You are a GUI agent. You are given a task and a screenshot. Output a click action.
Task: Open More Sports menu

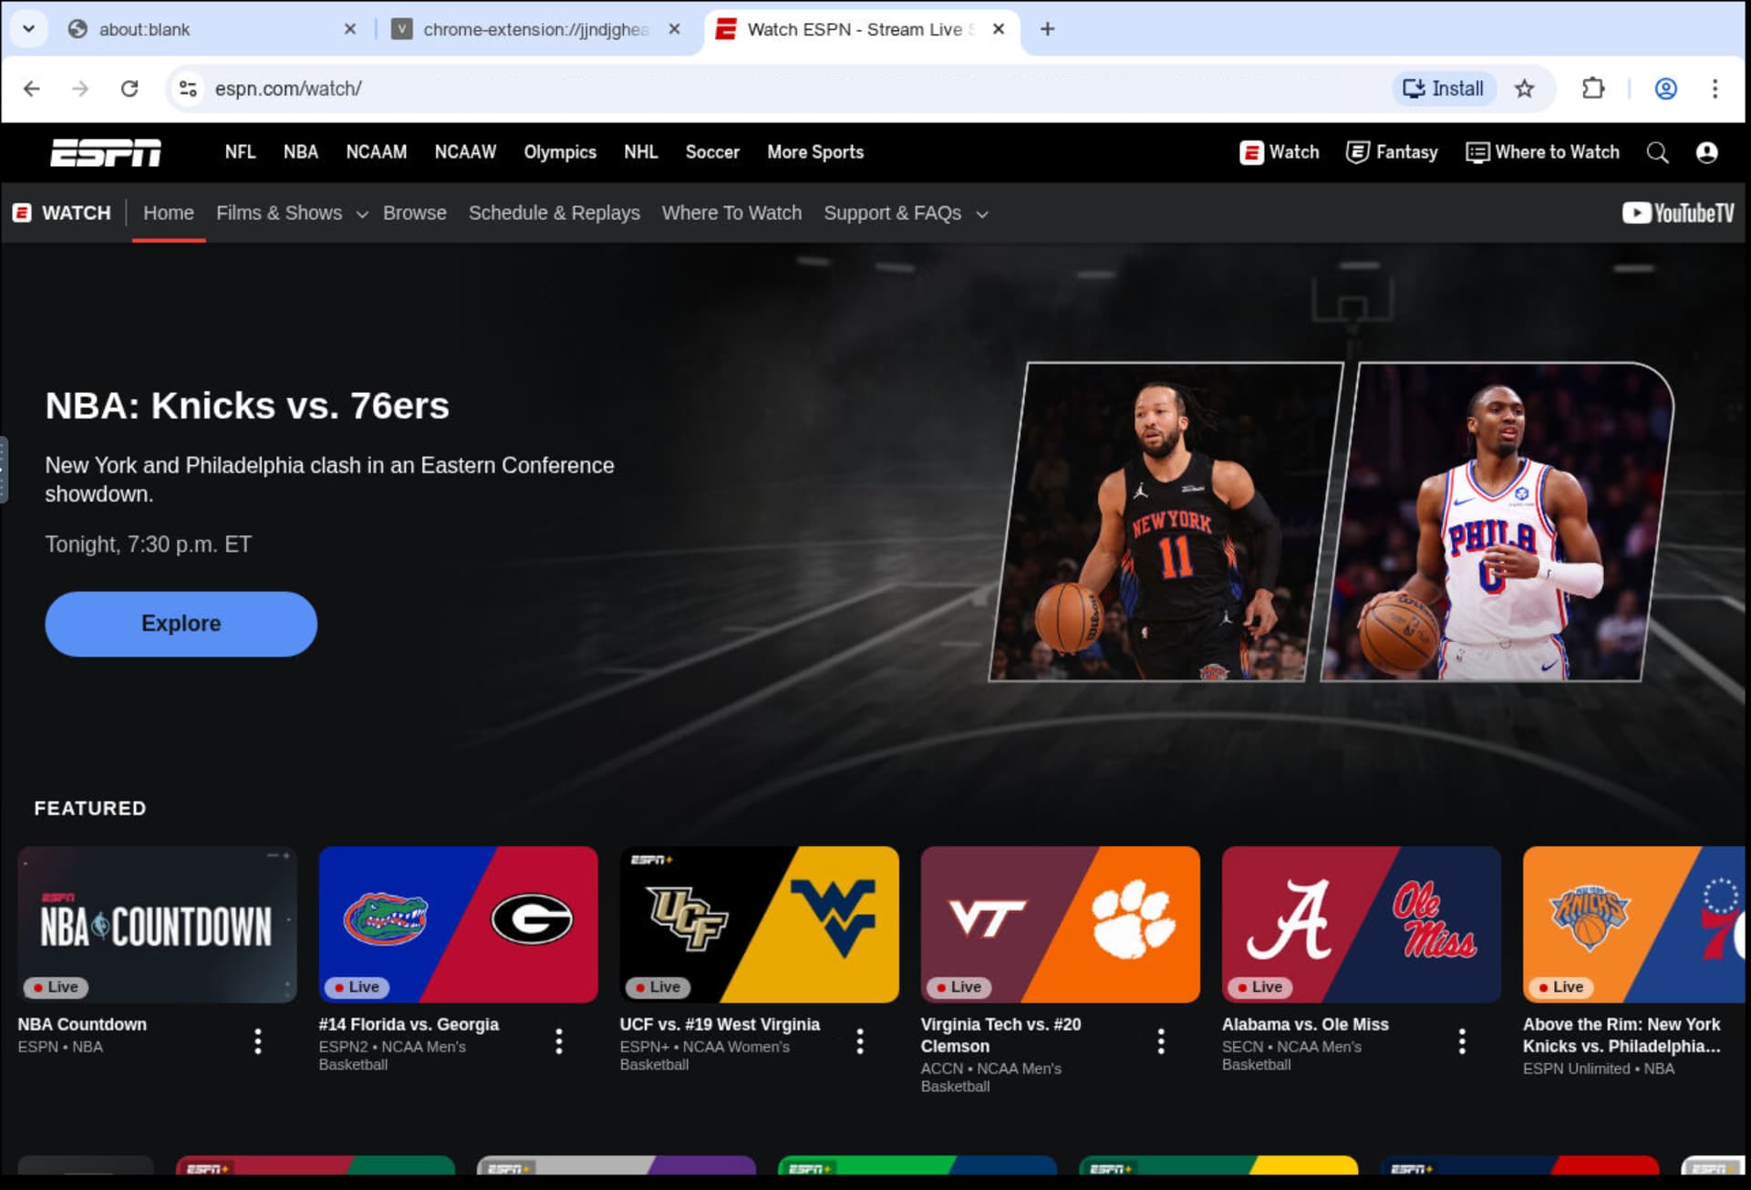(x=814, y=152)
